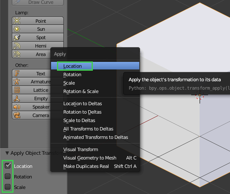
Task: Add a Hemi lamp
Action: (38, 46)
